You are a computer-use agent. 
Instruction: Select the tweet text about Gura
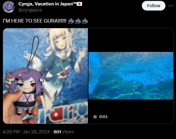34,21
